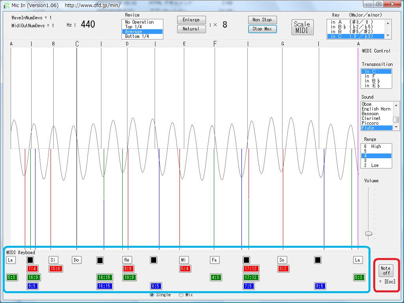Select range 3 in the Range list
The width and height of the screenshot is (404, 303).
pyautogui.click(x=376, y=161)
